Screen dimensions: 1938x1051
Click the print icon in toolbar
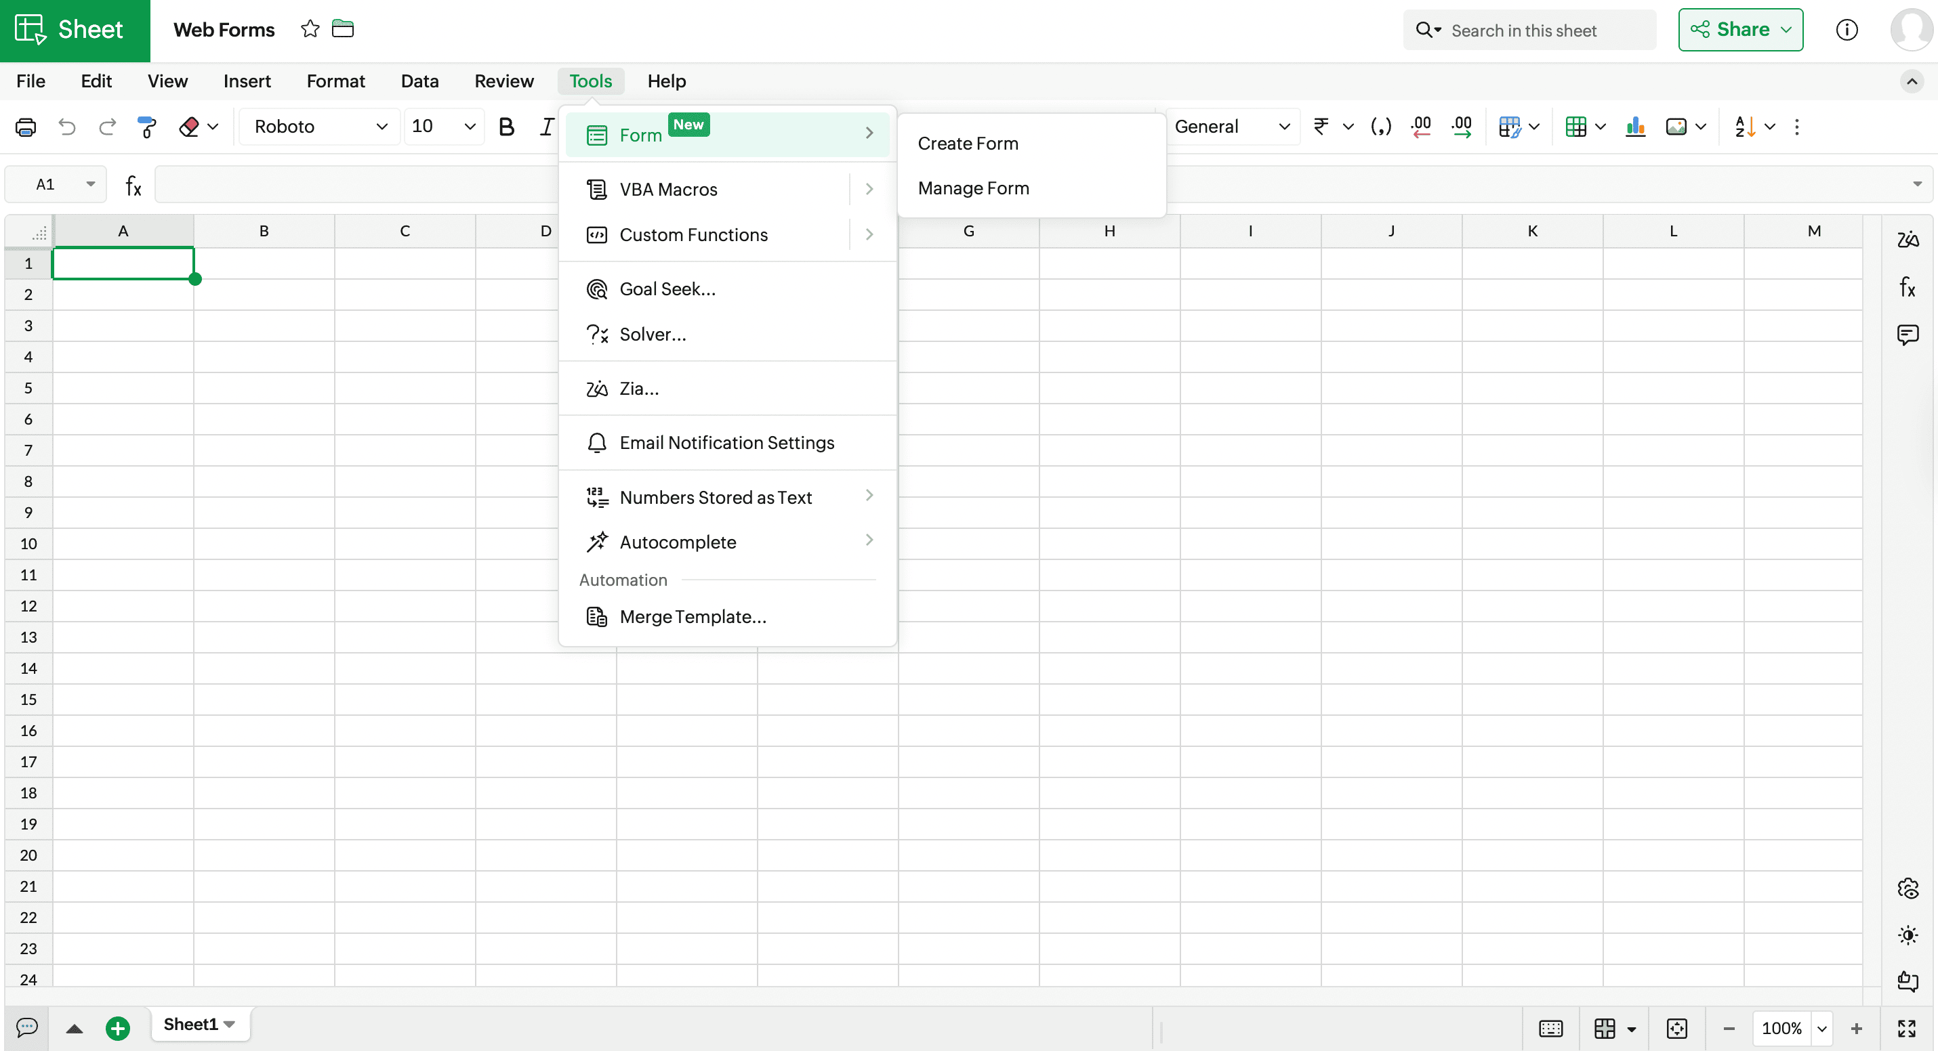[x=26, y=127]
